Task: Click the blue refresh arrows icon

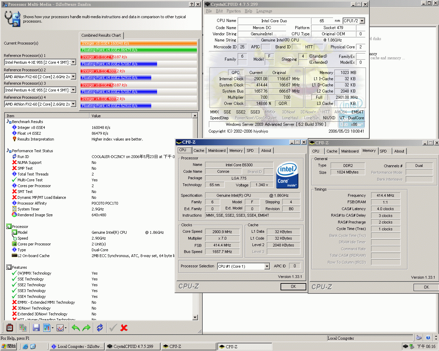Action: click(100, 328)
